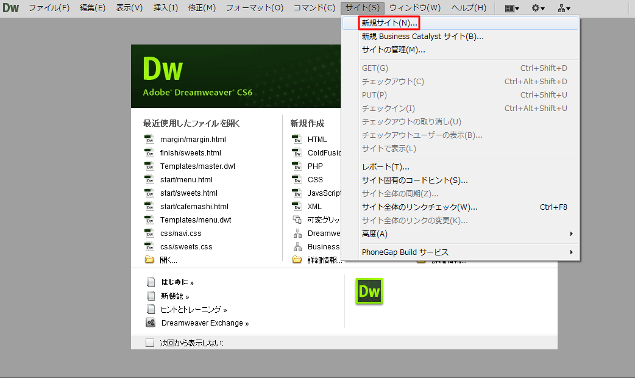635x378 pixels.
Task: Open the ウィンドウ(W) menu
Action: (415, 8)
